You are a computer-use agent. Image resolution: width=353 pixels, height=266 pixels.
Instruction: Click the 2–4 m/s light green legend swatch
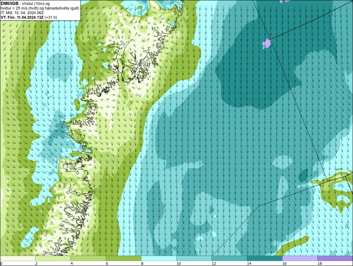click(53, 258)
